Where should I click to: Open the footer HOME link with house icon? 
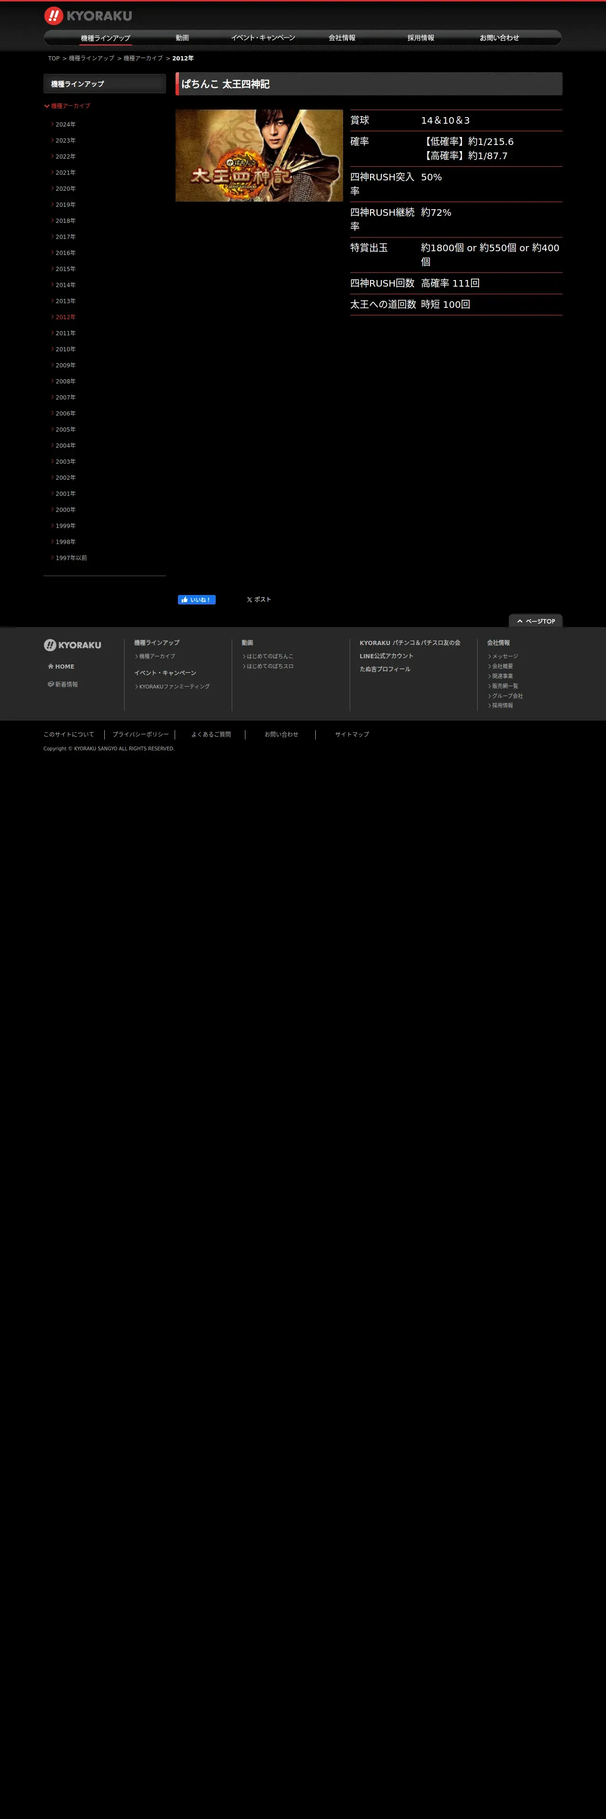[61, 667]
